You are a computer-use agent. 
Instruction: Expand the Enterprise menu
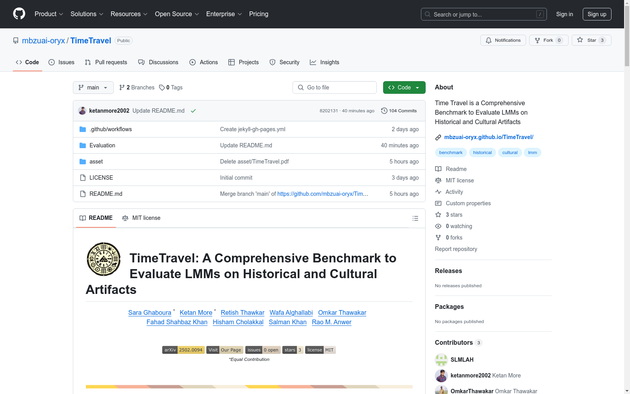pos(224,14)
